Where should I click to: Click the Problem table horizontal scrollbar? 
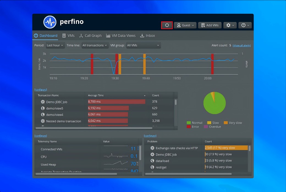(188, 174)
